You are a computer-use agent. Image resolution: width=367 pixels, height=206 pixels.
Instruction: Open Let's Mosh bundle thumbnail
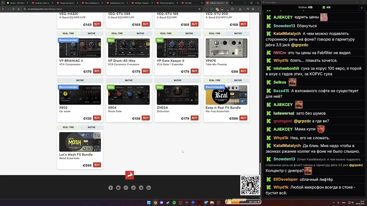click(80, 142)
